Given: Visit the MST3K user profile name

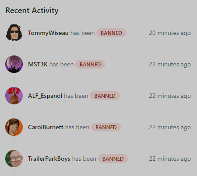Looking at the screenshot, I should (x=38, y=64).
